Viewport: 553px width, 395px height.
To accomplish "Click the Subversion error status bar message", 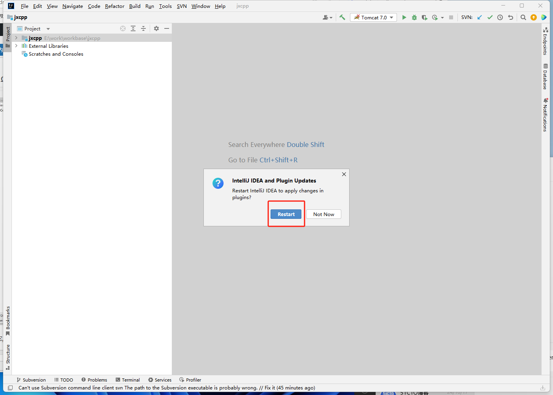I will coord(167,388).
